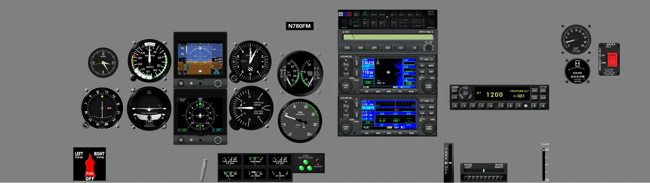Toggle DME audio on the audio panel
The width and height of the screenshot is (650, 183).
coord(410,14)
